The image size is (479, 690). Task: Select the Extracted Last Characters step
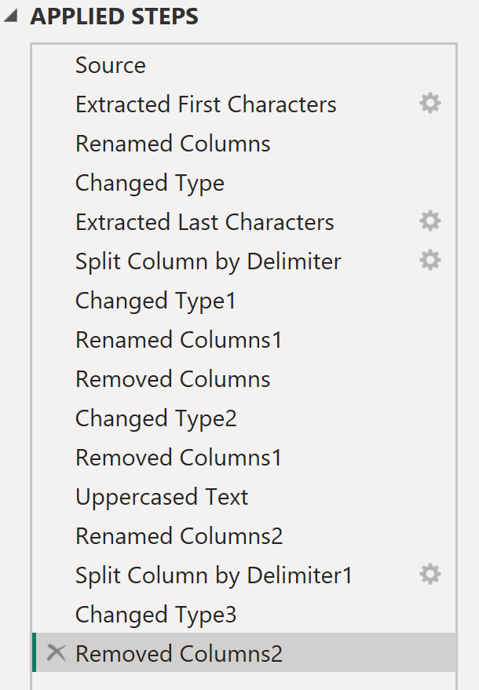click(x=205, y=222)
